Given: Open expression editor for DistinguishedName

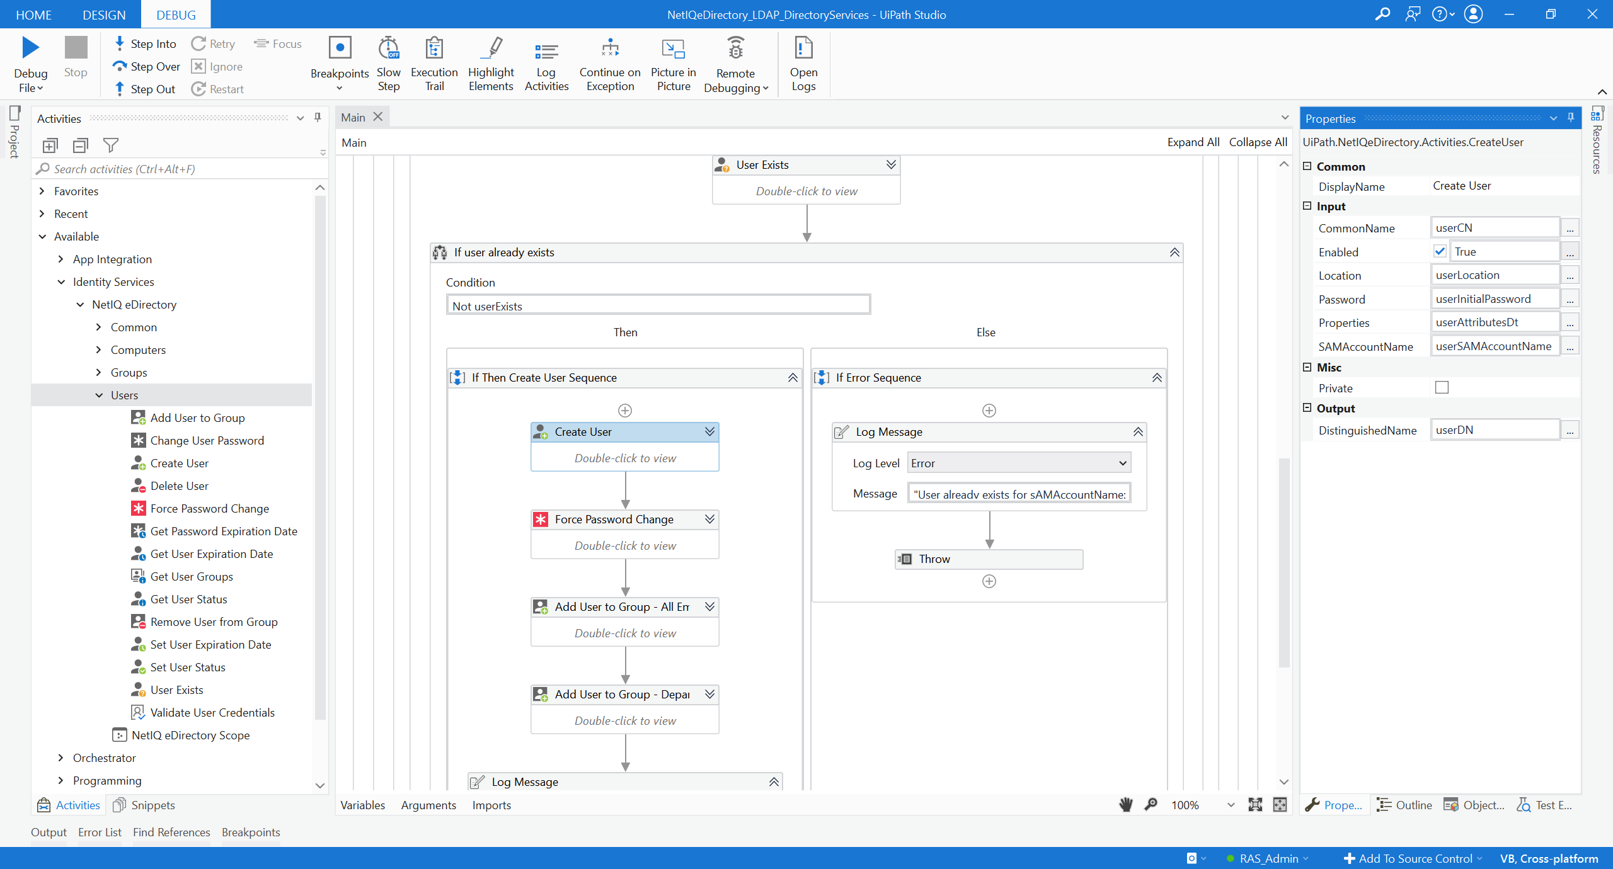Looking at the screenshot, I should [x=1570, y=430].
